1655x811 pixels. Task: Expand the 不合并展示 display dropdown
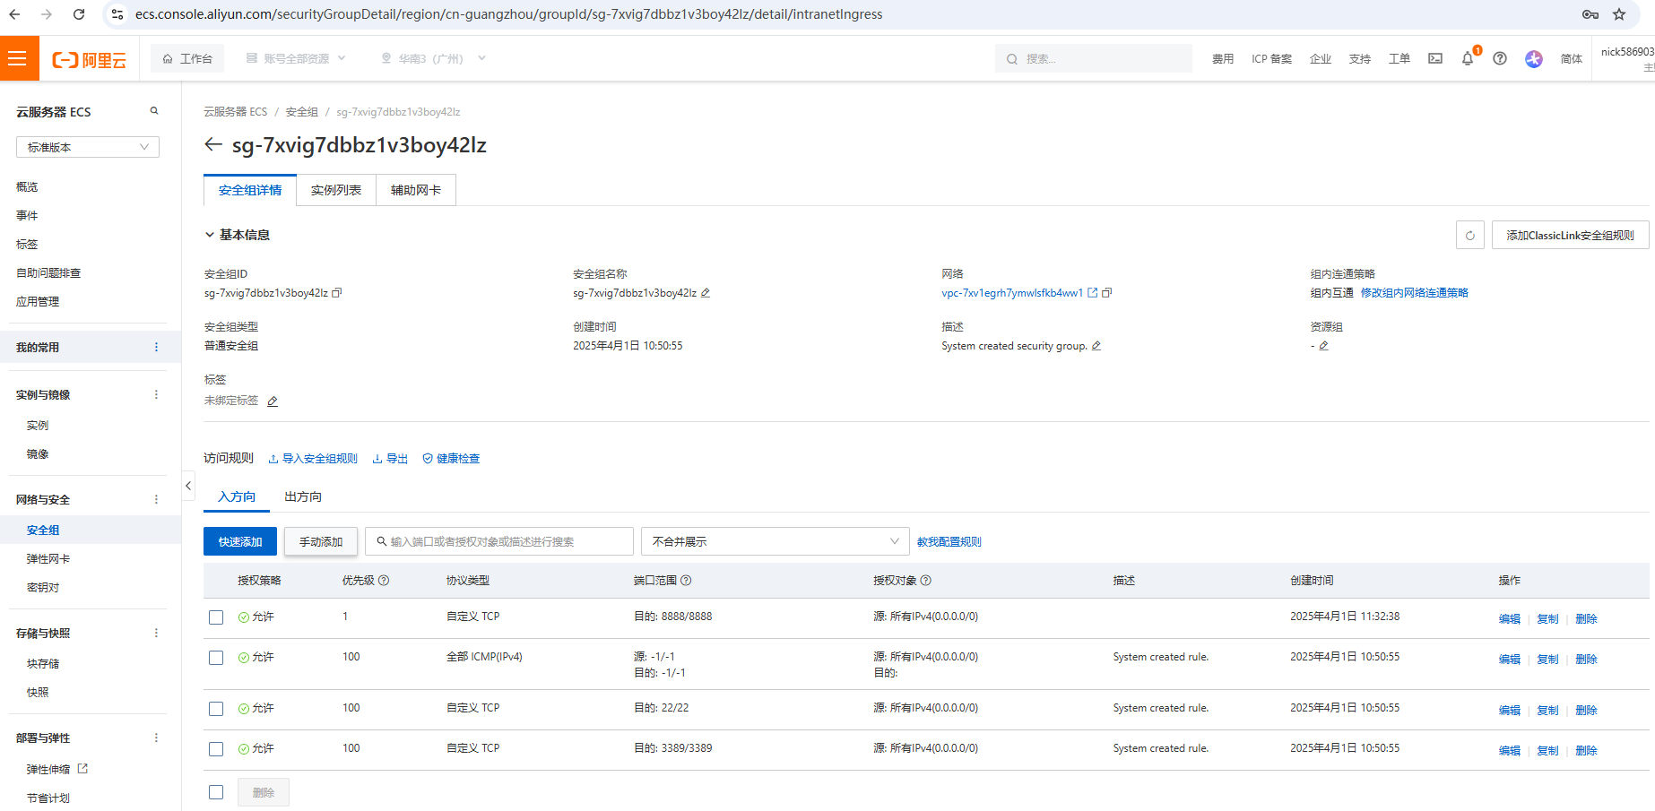(775, 541)
